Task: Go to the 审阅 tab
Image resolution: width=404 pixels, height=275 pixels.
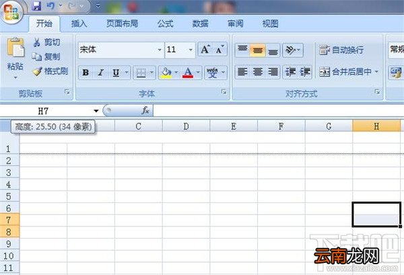Action: coord(235,24)
